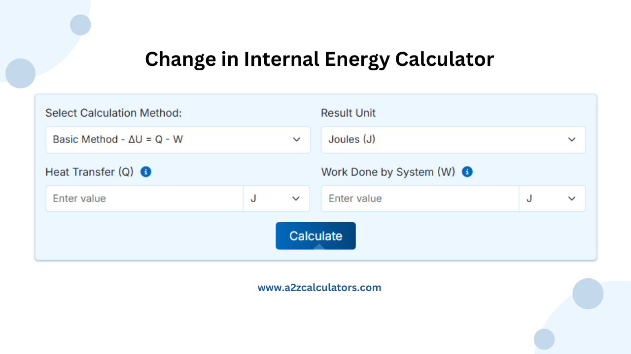Click the Work Done by System info icon
This screenshot has height=354, width=631.
[467, 172]
